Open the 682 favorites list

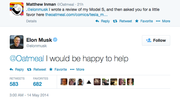coord(38,84)
